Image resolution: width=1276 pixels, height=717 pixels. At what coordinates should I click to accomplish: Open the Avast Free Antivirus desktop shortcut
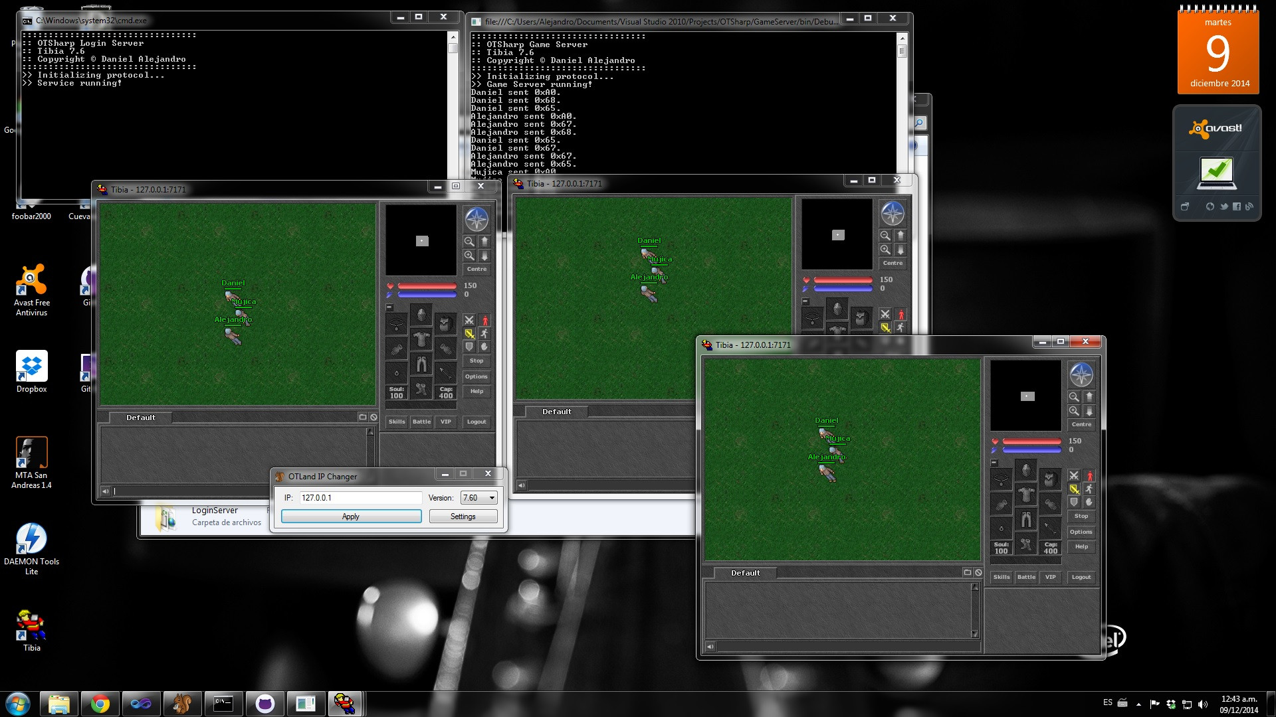tap(31, 290)
